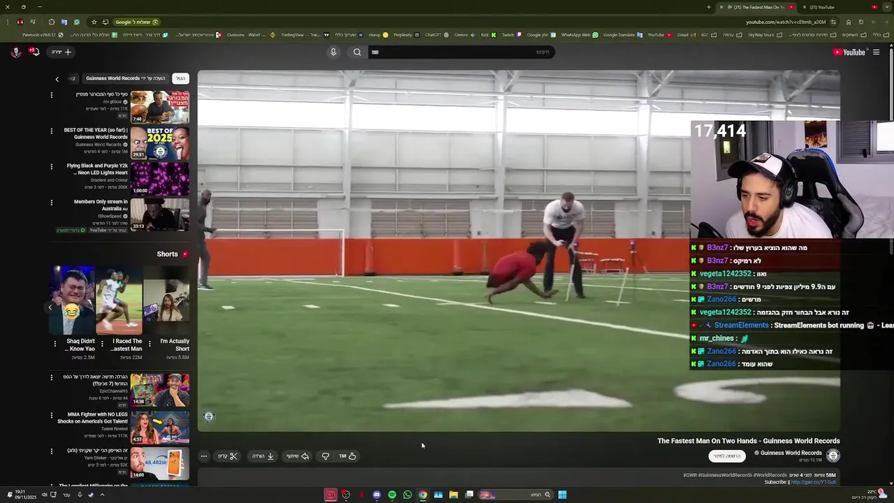Click into the YouTube search field
Screen dimensions: 894x503
(x=461, y=52)
